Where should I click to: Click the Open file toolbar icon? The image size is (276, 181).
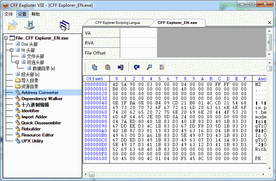click(12, 25)
